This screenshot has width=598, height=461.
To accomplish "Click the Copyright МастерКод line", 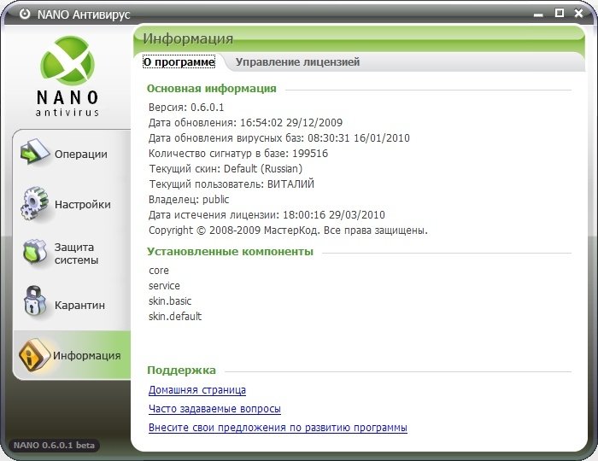I will pyautogui.click(x=288, y=230).
